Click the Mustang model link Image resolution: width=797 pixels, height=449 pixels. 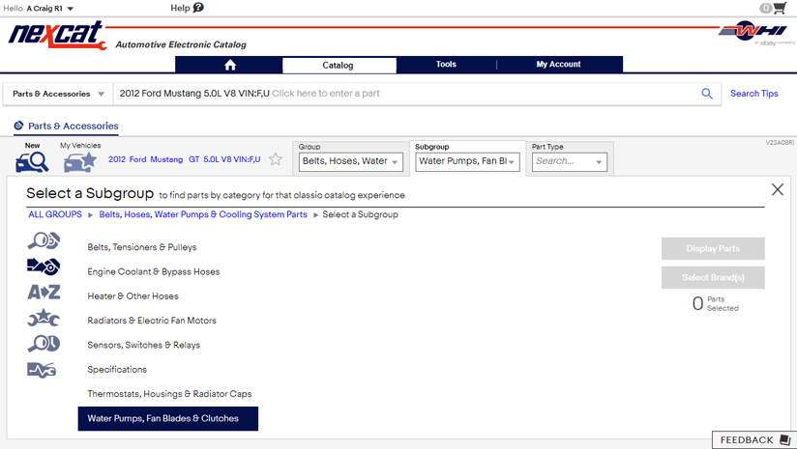click(166, 159)
